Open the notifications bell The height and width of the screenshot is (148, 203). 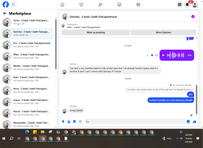pyautogui.click(x=187, y=4)
